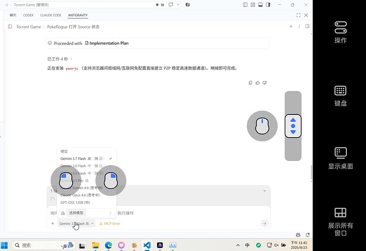The width and height of the screenshot is (366, 251).
Task: Toggle the right side panel icon in header
Action: [x=308, y=26]
